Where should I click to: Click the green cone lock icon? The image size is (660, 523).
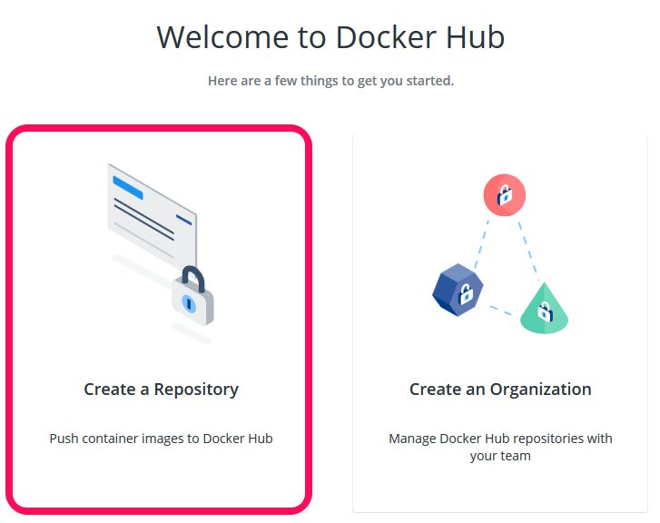[x=544, y=311]
